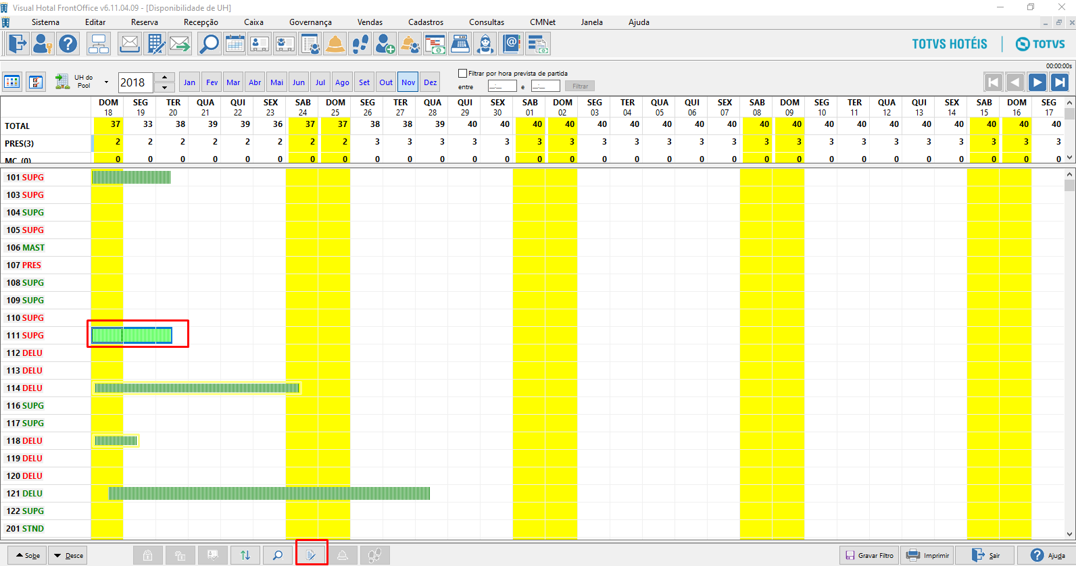The width and height of the screenshot is (1076, 566).
Task: Click the checklist options icon
Action: (x=36, y=82)
